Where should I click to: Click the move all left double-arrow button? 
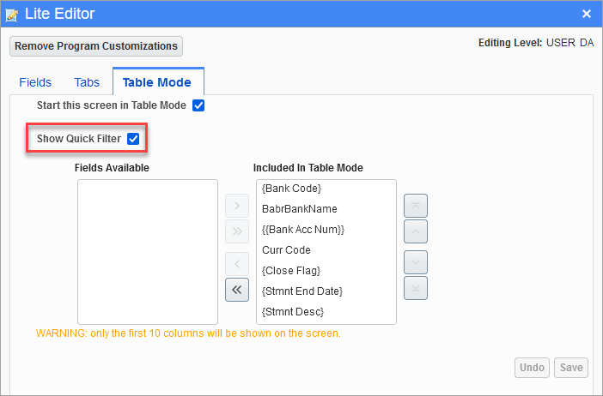coord(237,290)
